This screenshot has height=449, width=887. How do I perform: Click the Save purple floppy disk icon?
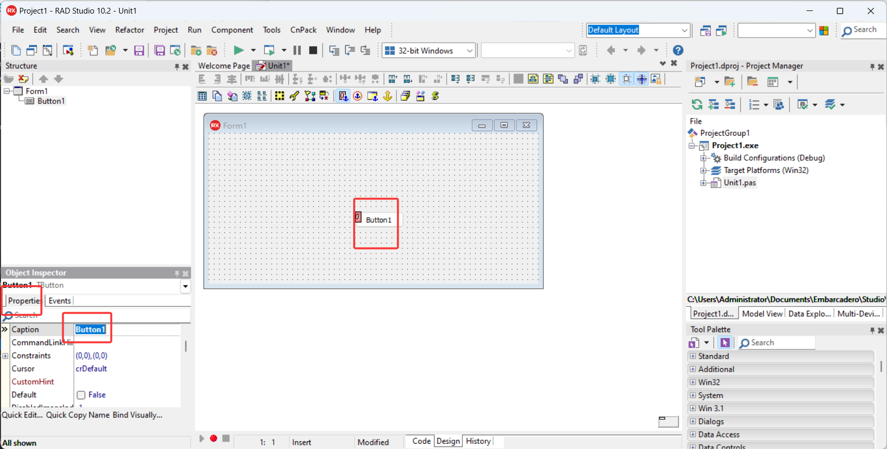point(139,50)
